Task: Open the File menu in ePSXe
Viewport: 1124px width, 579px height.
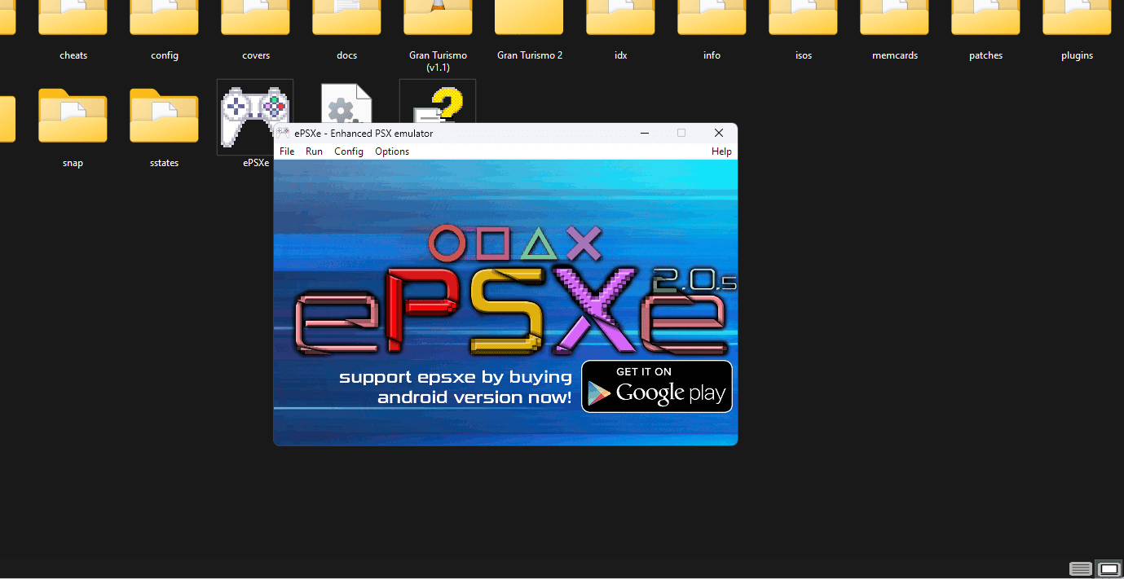Action: click(x=287, y=151)
